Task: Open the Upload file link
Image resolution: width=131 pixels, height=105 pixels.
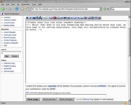Action: point(8,69)
